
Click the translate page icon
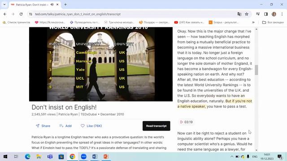[239, 14]
